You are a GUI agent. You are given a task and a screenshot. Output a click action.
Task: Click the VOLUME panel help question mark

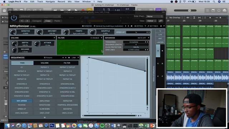(54, 38)
